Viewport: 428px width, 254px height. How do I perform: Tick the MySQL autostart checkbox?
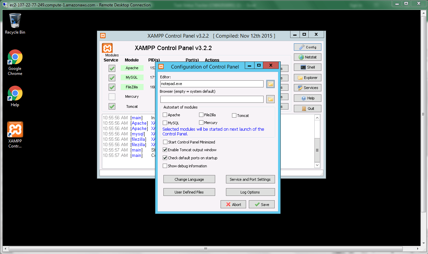[x=165, y=123]
